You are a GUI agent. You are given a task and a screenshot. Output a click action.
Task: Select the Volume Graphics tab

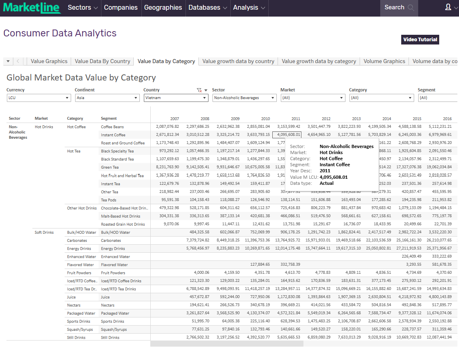384,61
